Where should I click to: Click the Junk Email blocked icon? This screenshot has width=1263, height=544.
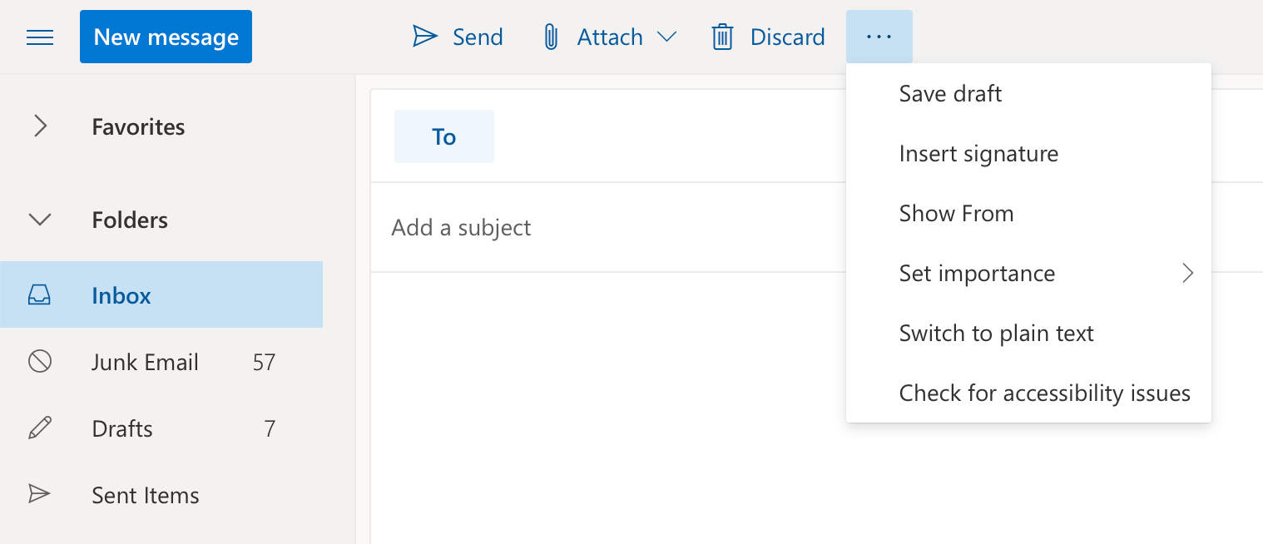click(x=39, y=362)
